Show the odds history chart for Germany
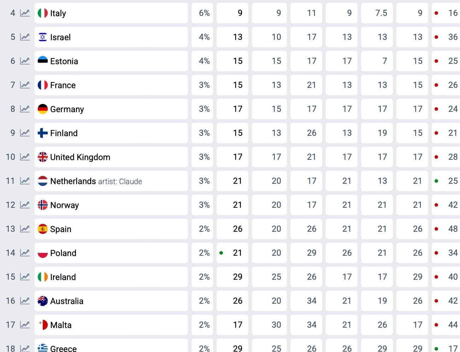The height and width of the screenshot is (352, 460). tap(25, 109)
